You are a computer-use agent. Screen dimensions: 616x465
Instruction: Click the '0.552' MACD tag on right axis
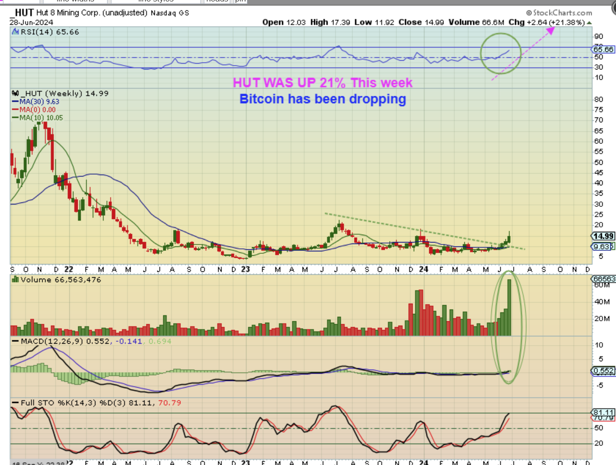click(603, 371)
